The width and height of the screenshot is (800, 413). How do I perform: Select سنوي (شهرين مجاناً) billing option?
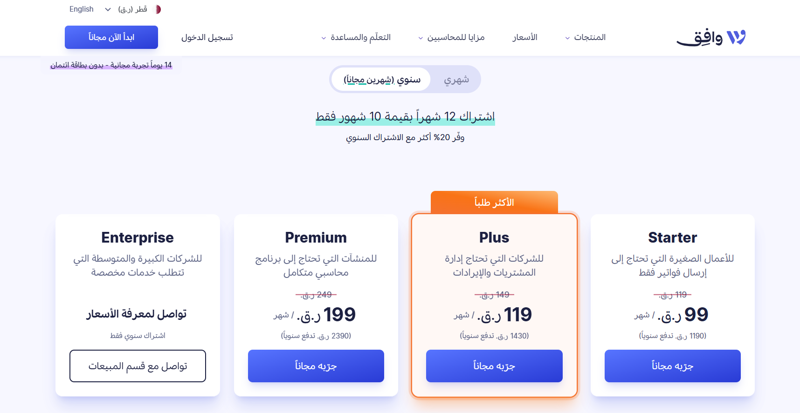[x=381, y=79]
